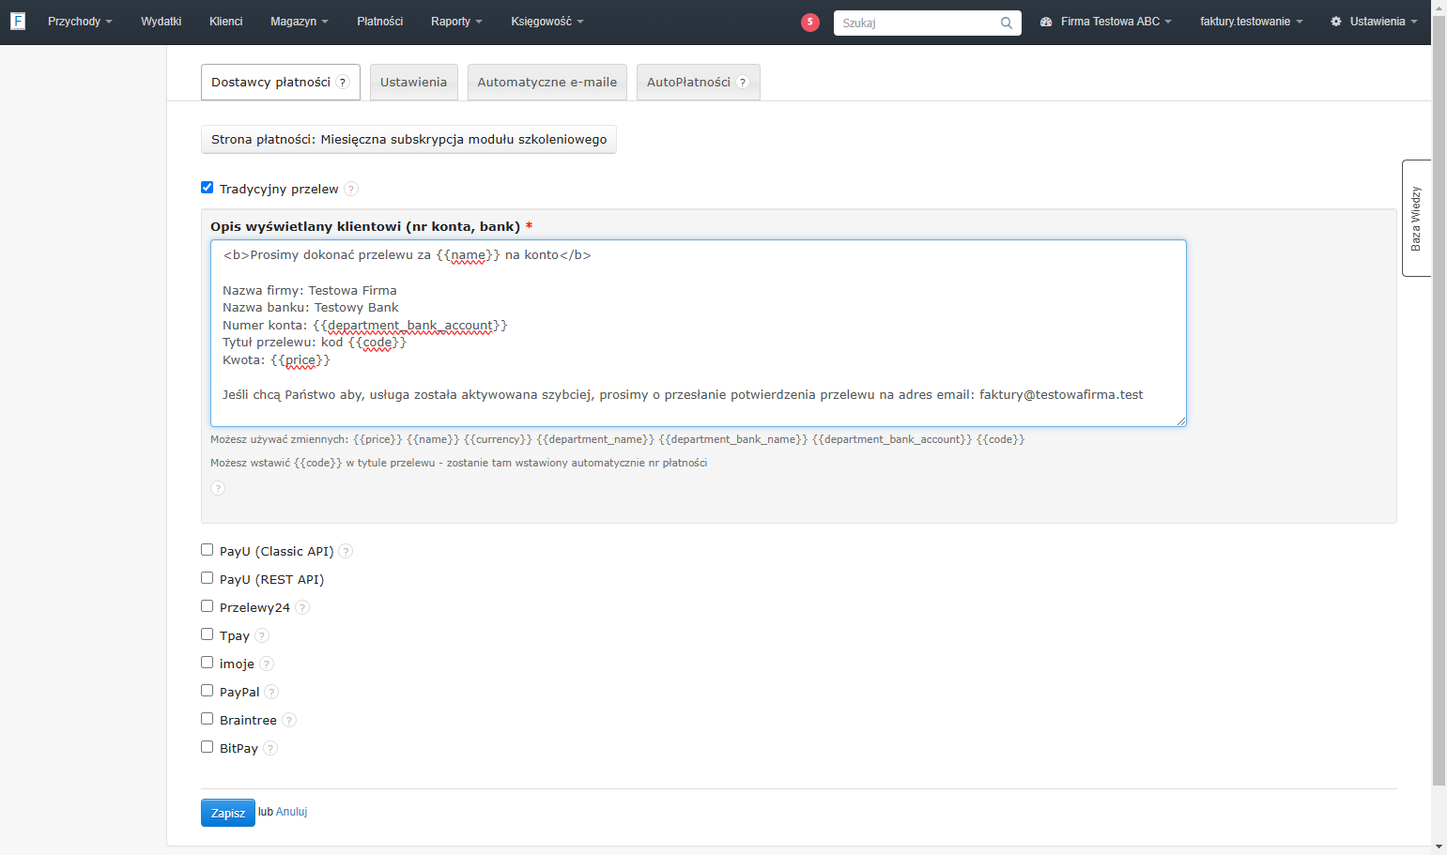Tick the Przelewy24 checkbox
The width and height of the screenshot is (1447, 855).
pyautogui.click(x=208, y=606)
